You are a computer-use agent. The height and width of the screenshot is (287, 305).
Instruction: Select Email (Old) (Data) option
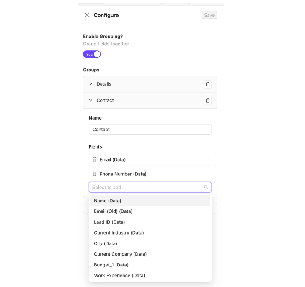(x=113, y=211)
